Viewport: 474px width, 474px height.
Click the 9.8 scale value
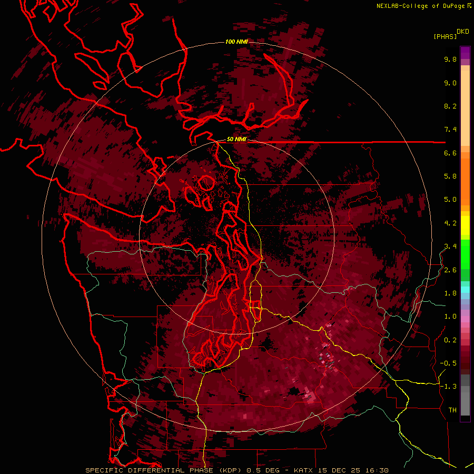[x=450, y=59]
